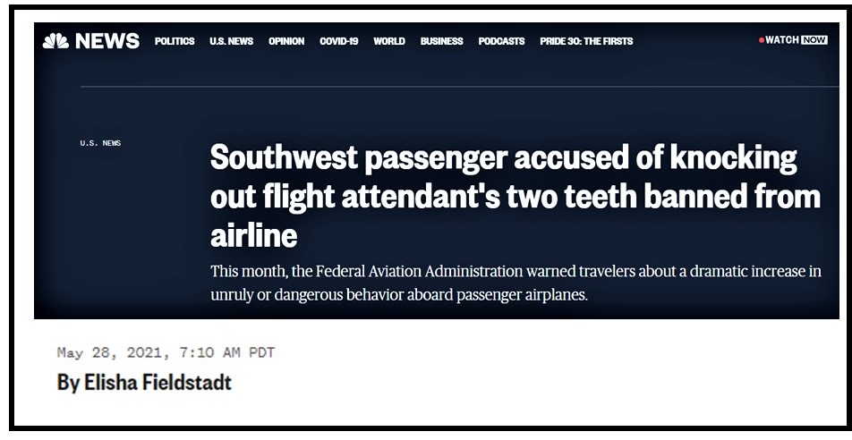The width and height of the screenshot is (852, 440).
Task: Click the NBC peacock logo
Action: click(55, 41)
